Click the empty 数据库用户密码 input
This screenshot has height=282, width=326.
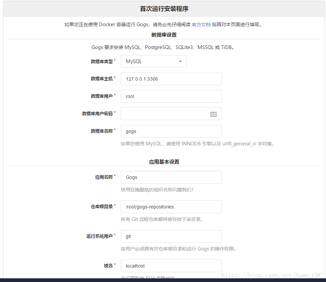(171, 114)
